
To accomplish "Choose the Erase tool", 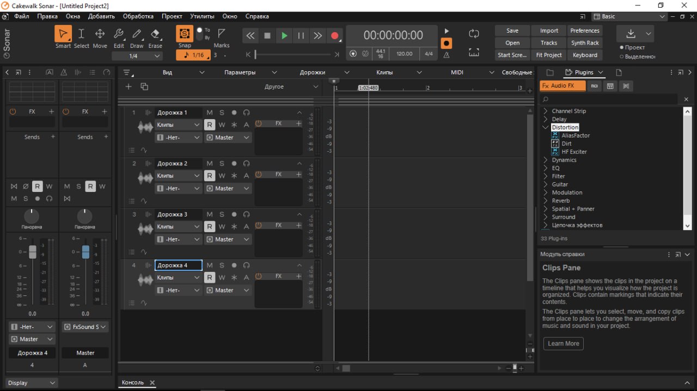I will click(x=155, y=34).
